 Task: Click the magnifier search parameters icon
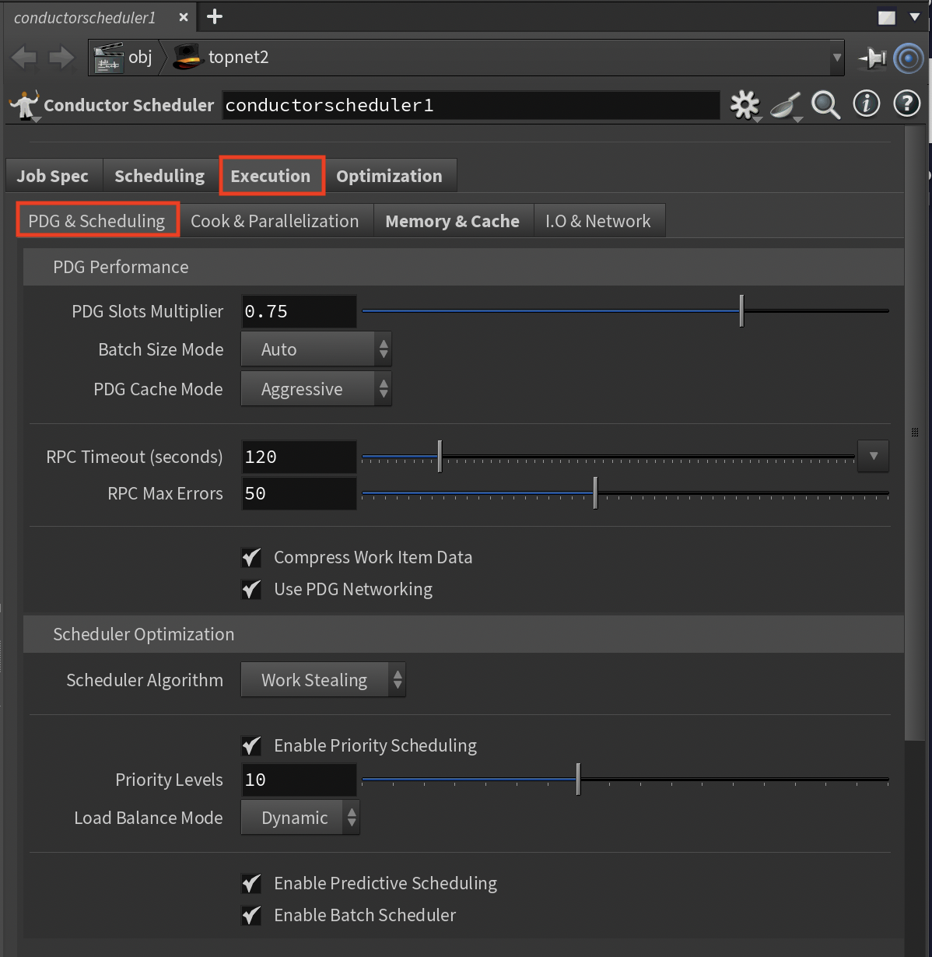point(825,104)
